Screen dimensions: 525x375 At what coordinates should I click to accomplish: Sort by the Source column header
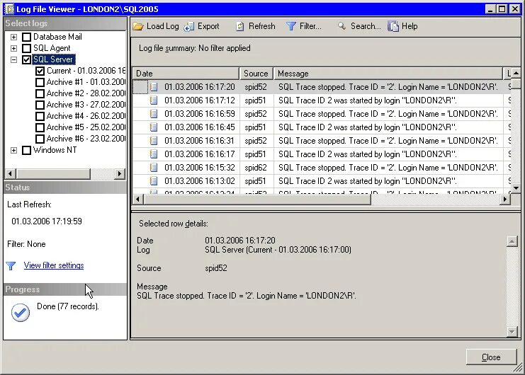(256, 74)
